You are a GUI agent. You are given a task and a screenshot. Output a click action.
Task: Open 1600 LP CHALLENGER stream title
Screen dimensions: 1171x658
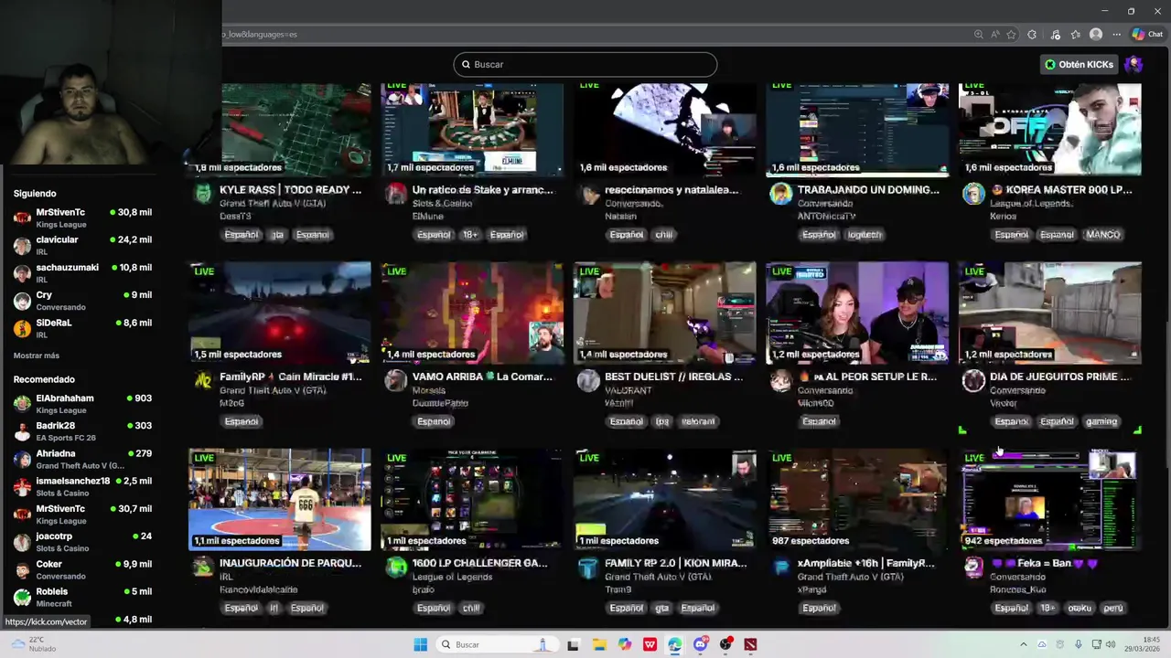tap(480, 563)
